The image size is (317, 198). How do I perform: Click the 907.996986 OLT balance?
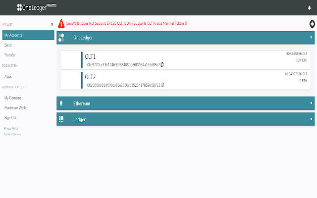point(297,54)
